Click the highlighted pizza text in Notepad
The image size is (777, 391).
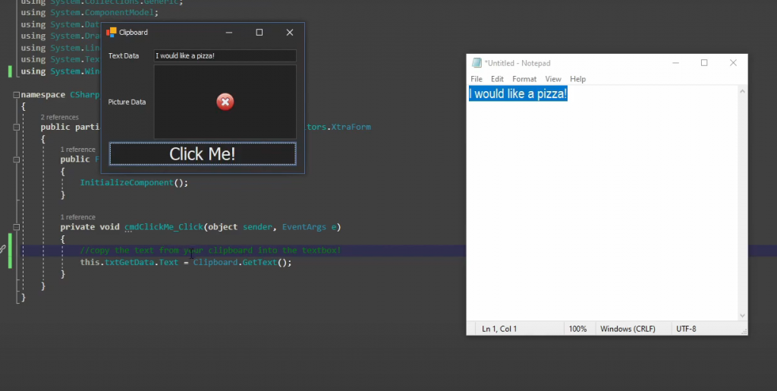[x=517, y=93]
